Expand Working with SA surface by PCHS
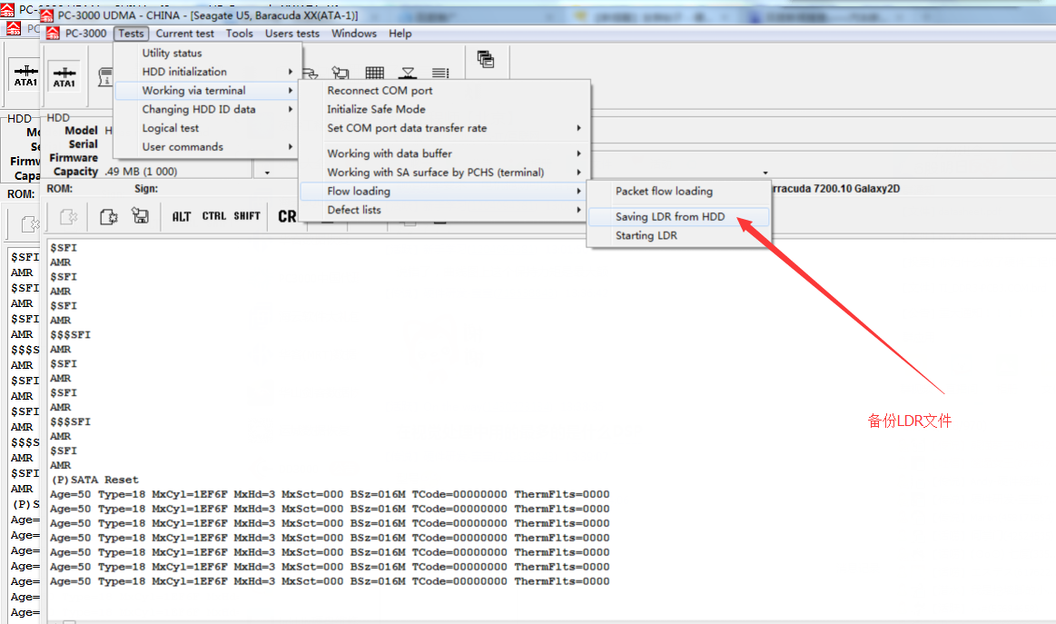 click(x=444, y=173)
